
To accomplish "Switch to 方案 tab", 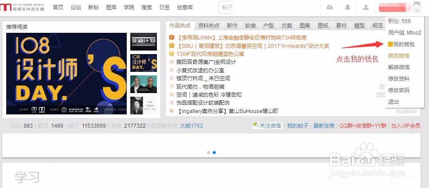I will click(x=287, y=26).
